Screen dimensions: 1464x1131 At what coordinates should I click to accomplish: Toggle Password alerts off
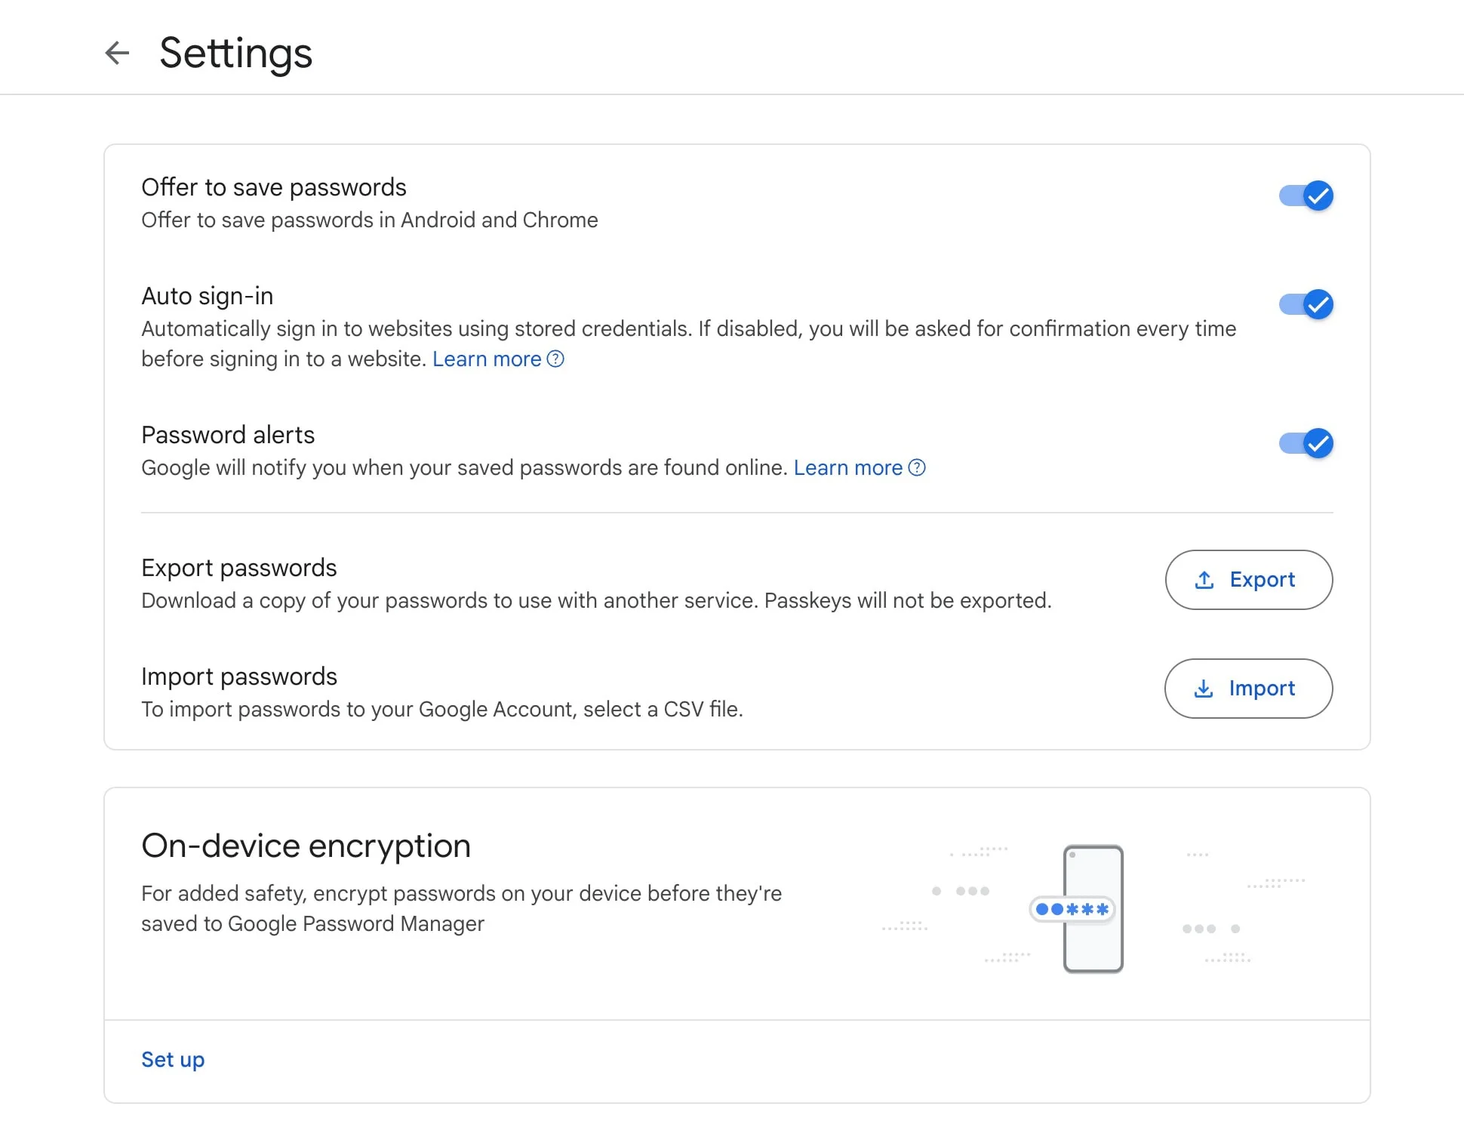pyautogui.click(x=1306, y=444)
